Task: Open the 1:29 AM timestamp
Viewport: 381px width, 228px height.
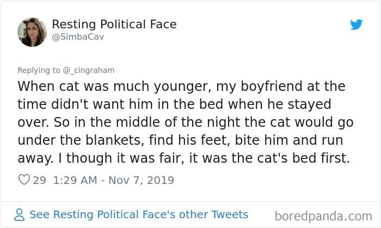Action: pos(76,180)
